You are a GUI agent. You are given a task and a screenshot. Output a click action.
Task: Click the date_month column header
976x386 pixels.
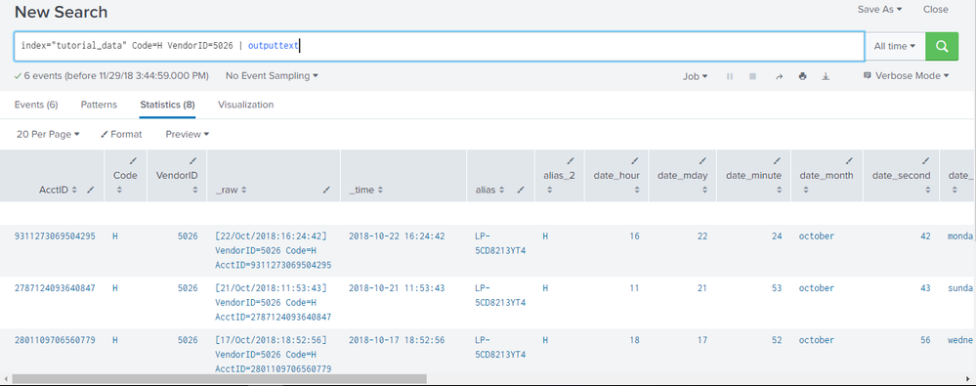826,176
